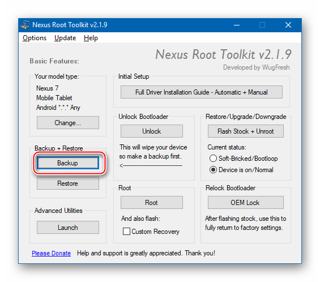Screen dimensions: 320x282
Task: Select Device is on/Normal option
Action: 241,170
